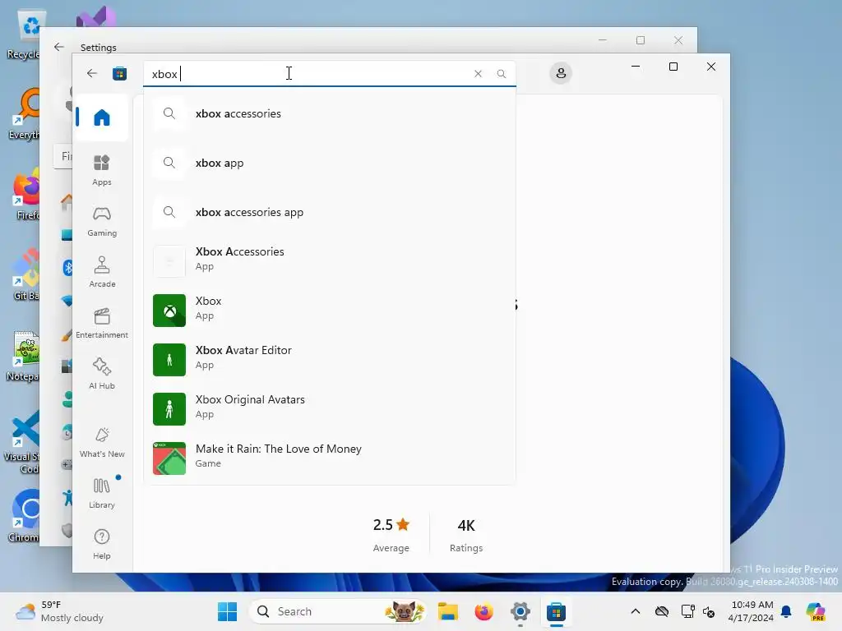Click the 4K Ratings count
842x631 pixels.
tap(466, 534)
